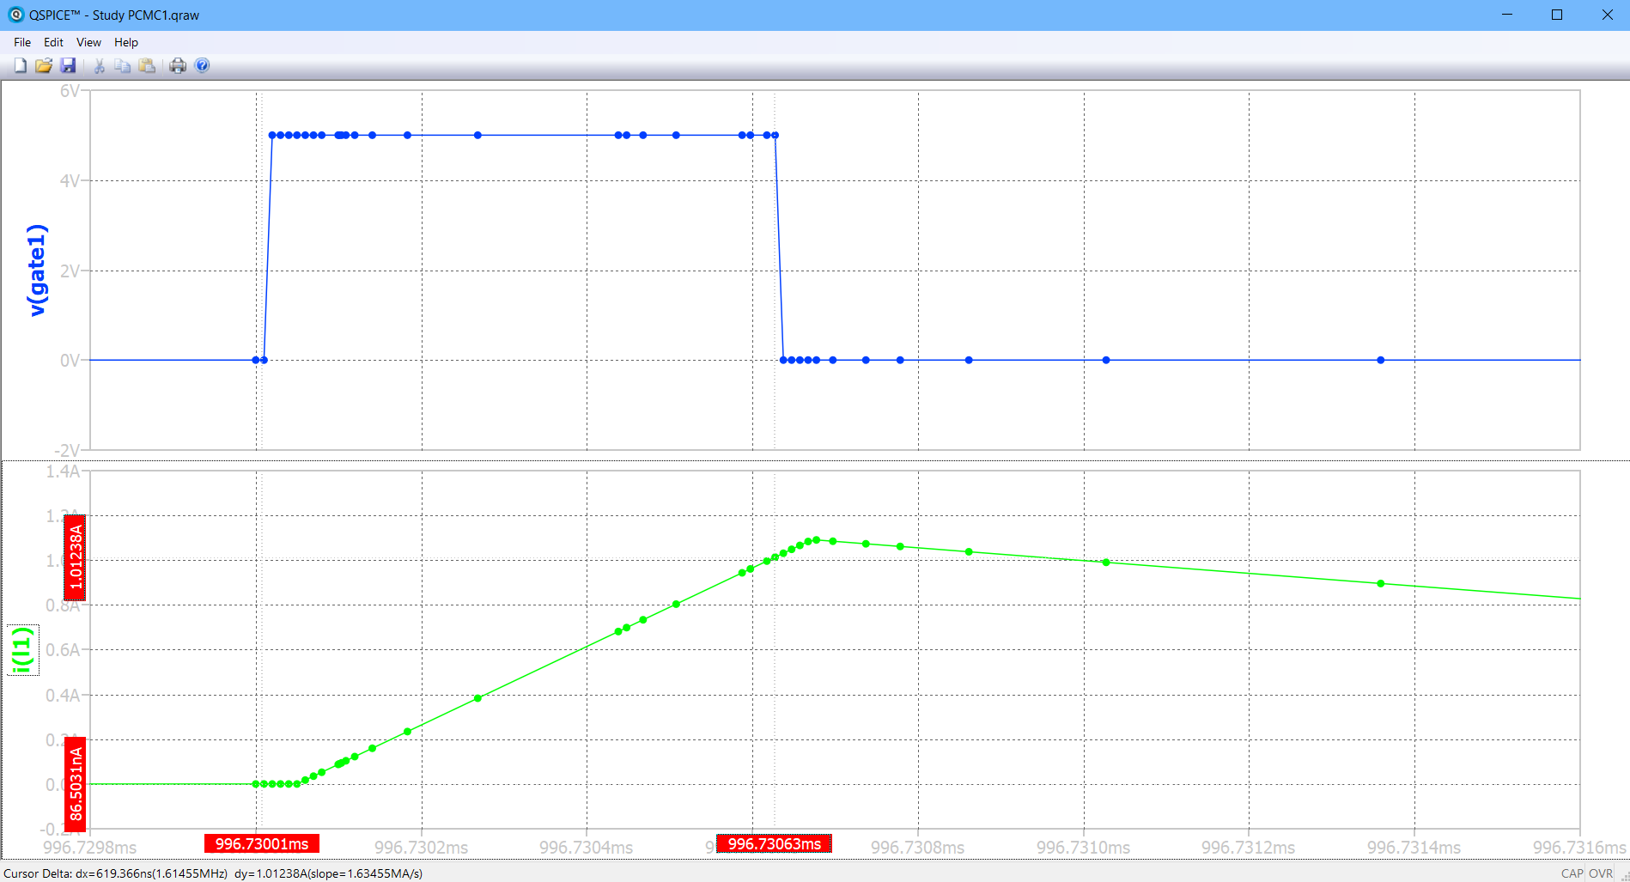Image resolution: width=1630 pixels, height=882 pixels.
Task: Open the Help menu
Action: pyautogui.click(x=126, y=42)
